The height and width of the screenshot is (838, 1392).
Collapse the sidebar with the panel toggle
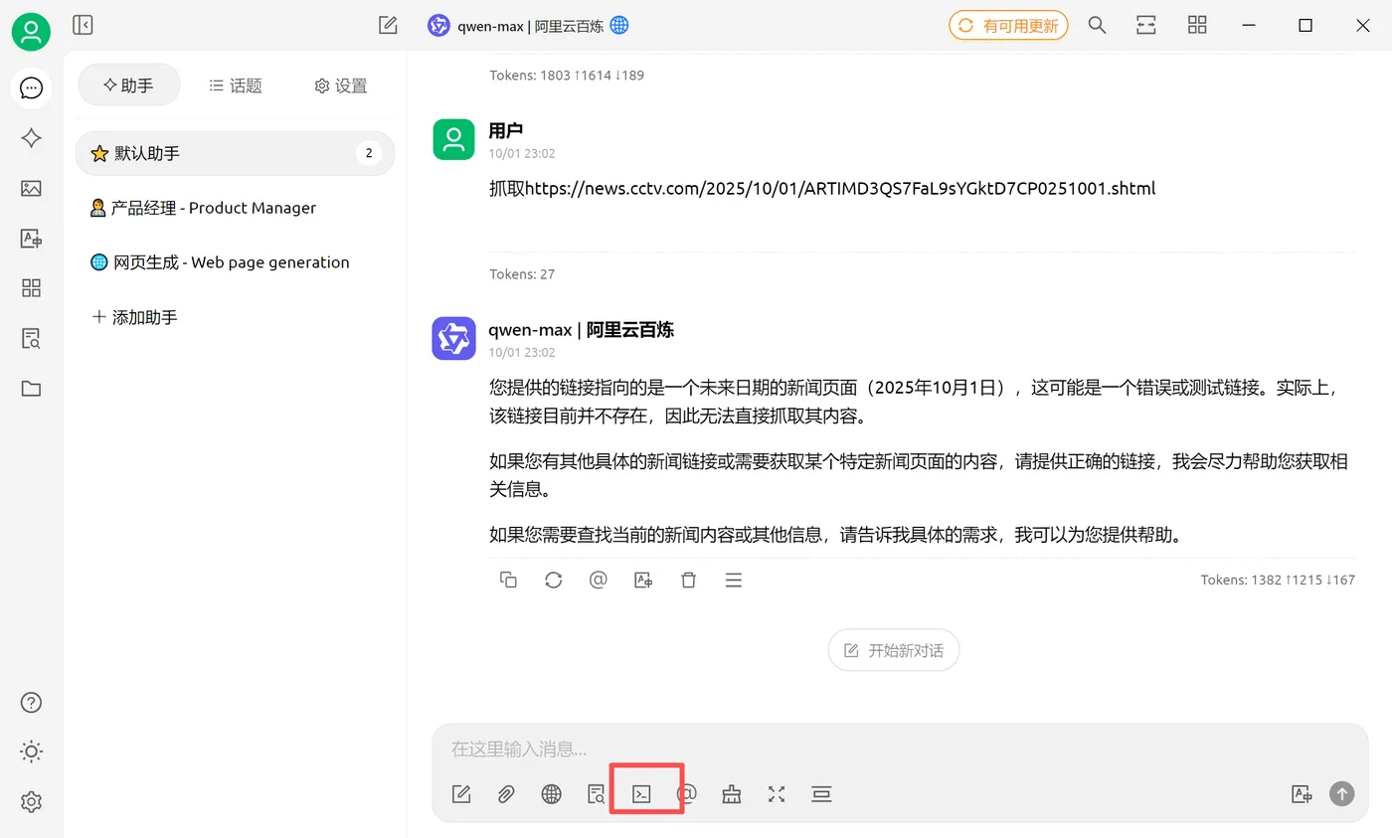point(83,25)
